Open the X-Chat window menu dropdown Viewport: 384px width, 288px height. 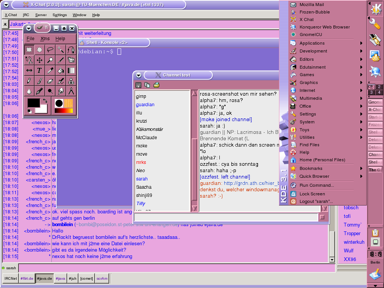click(x=6, y=4)
